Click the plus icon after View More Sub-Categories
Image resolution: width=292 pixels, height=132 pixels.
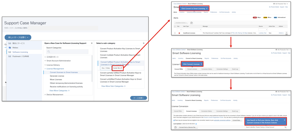pyautogui.click(x=125, y=86)
